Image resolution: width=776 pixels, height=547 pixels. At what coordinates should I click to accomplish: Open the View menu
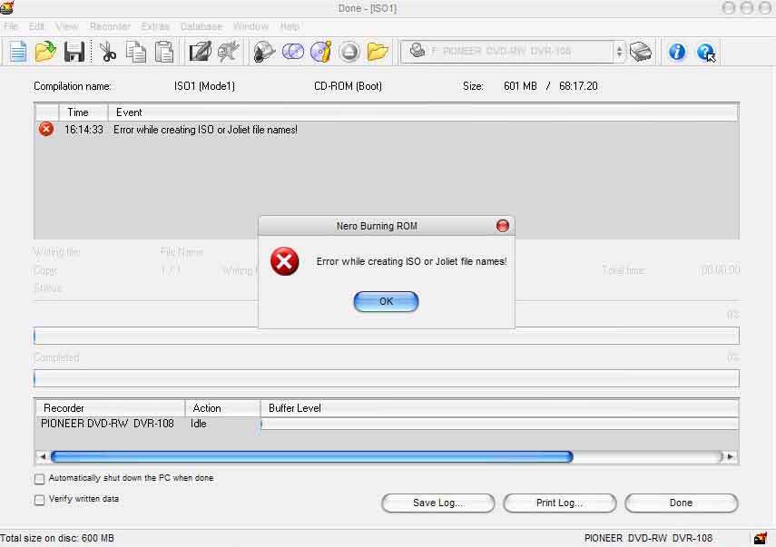point(67,26)
